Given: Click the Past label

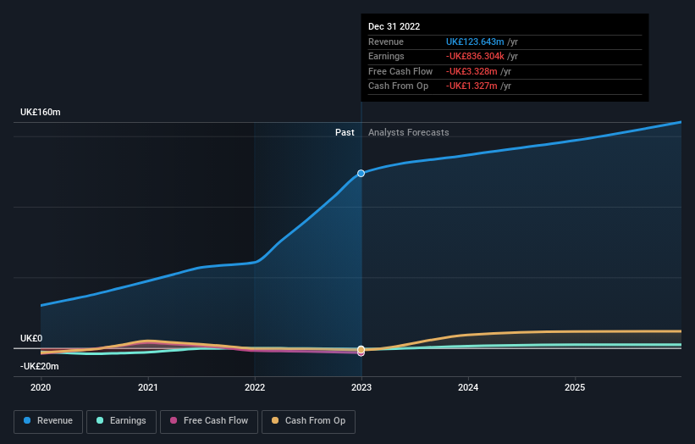Looking at the screenshot, I should (x=345, y=133).
